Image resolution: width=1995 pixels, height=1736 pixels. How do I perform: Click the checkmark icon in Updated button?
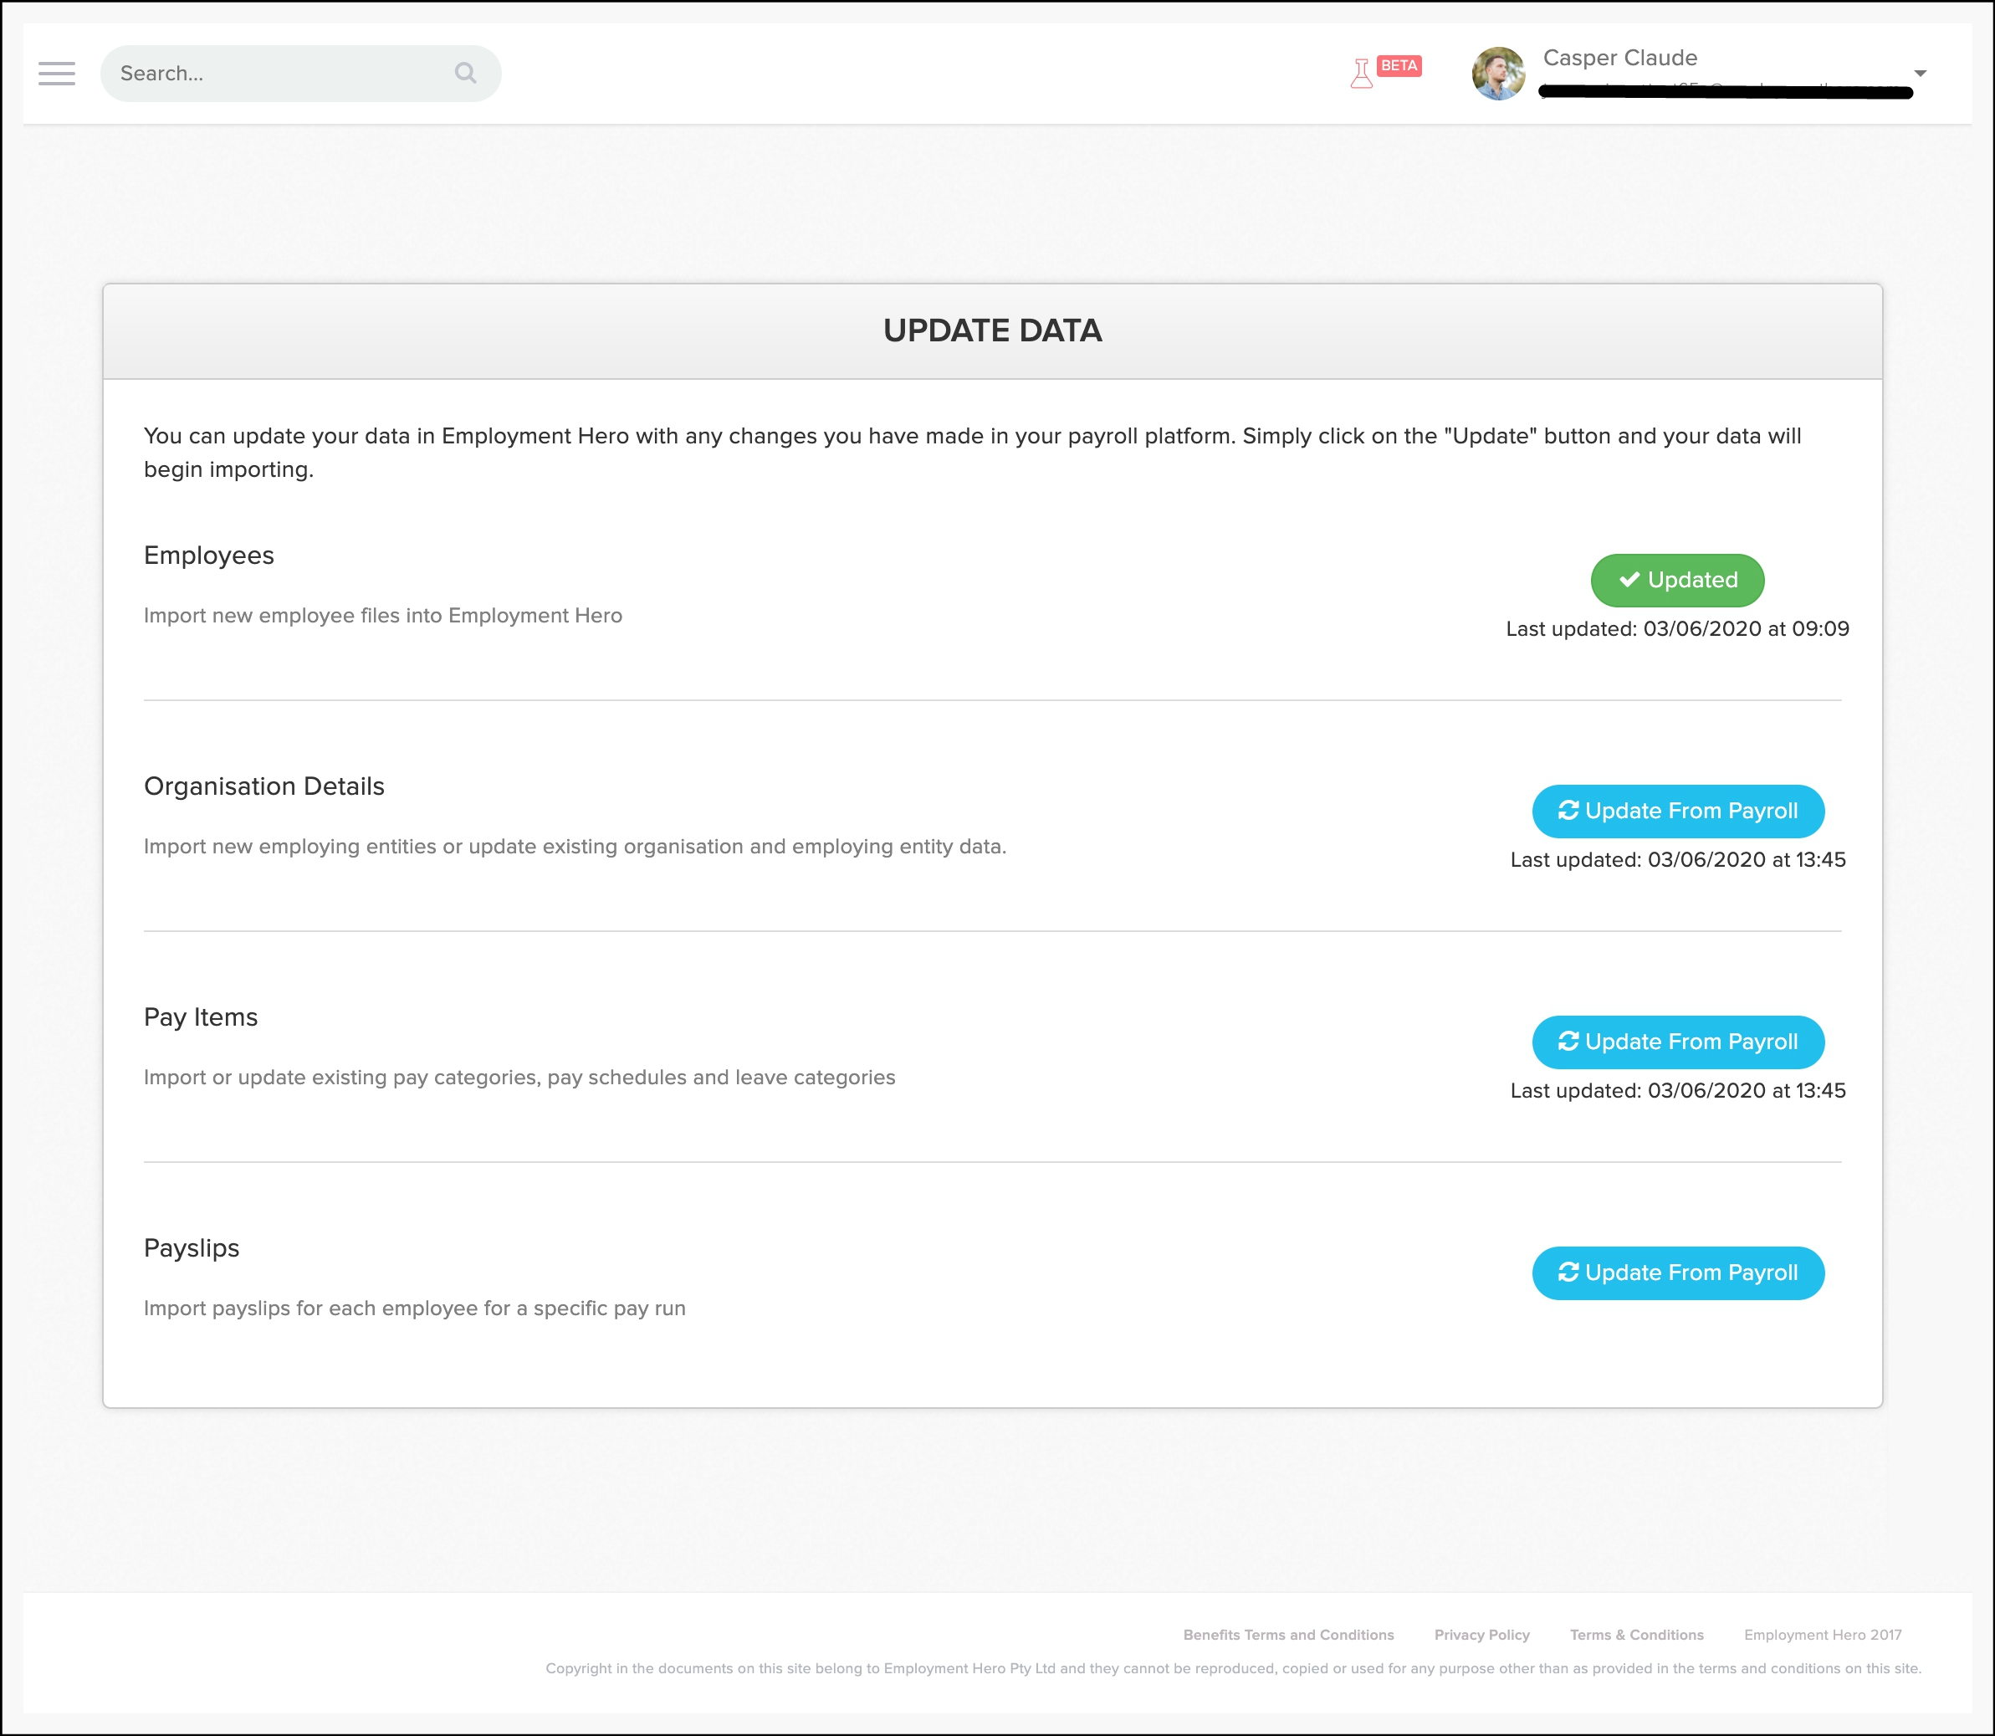(1629, 579)
